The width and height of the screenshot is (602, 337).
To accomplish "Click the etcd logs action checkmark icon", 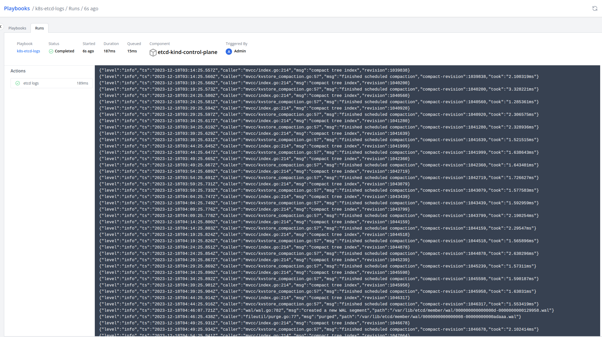I will tap(17, 83).
